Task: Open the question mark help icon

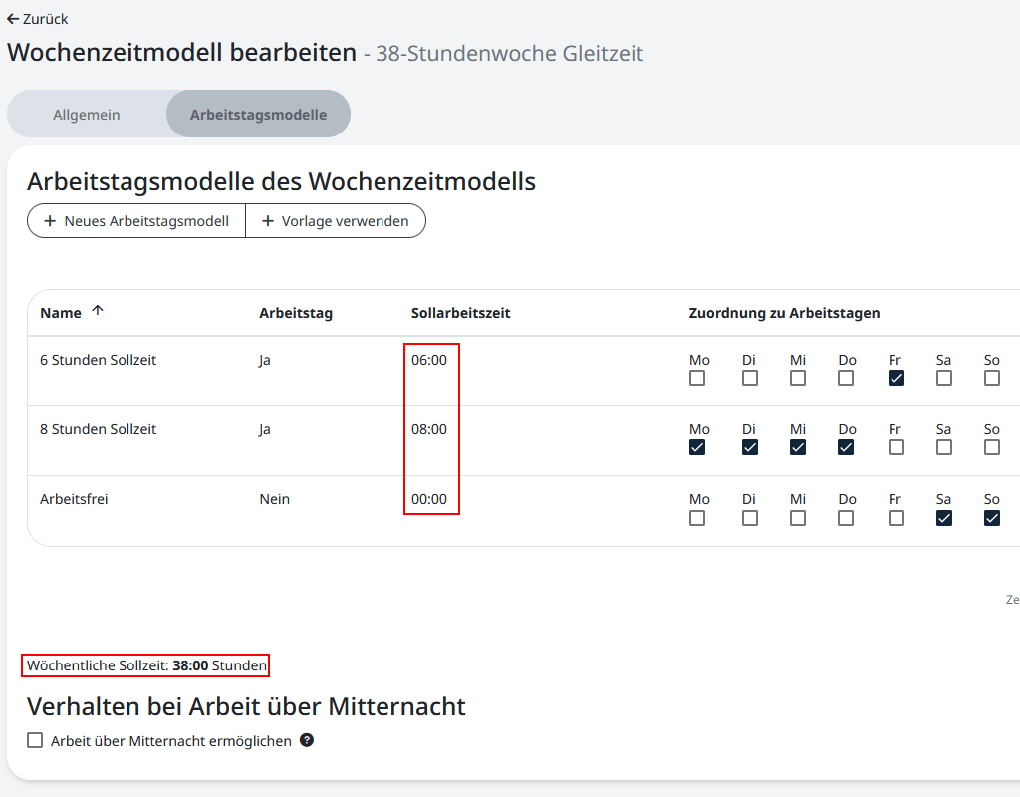Action: 306,740
